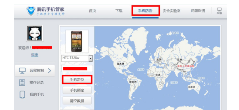Viewport: 239px width, 110px height.
Task: Click the HTC phone thumbnail image
Action: click(x=77, y=41)
